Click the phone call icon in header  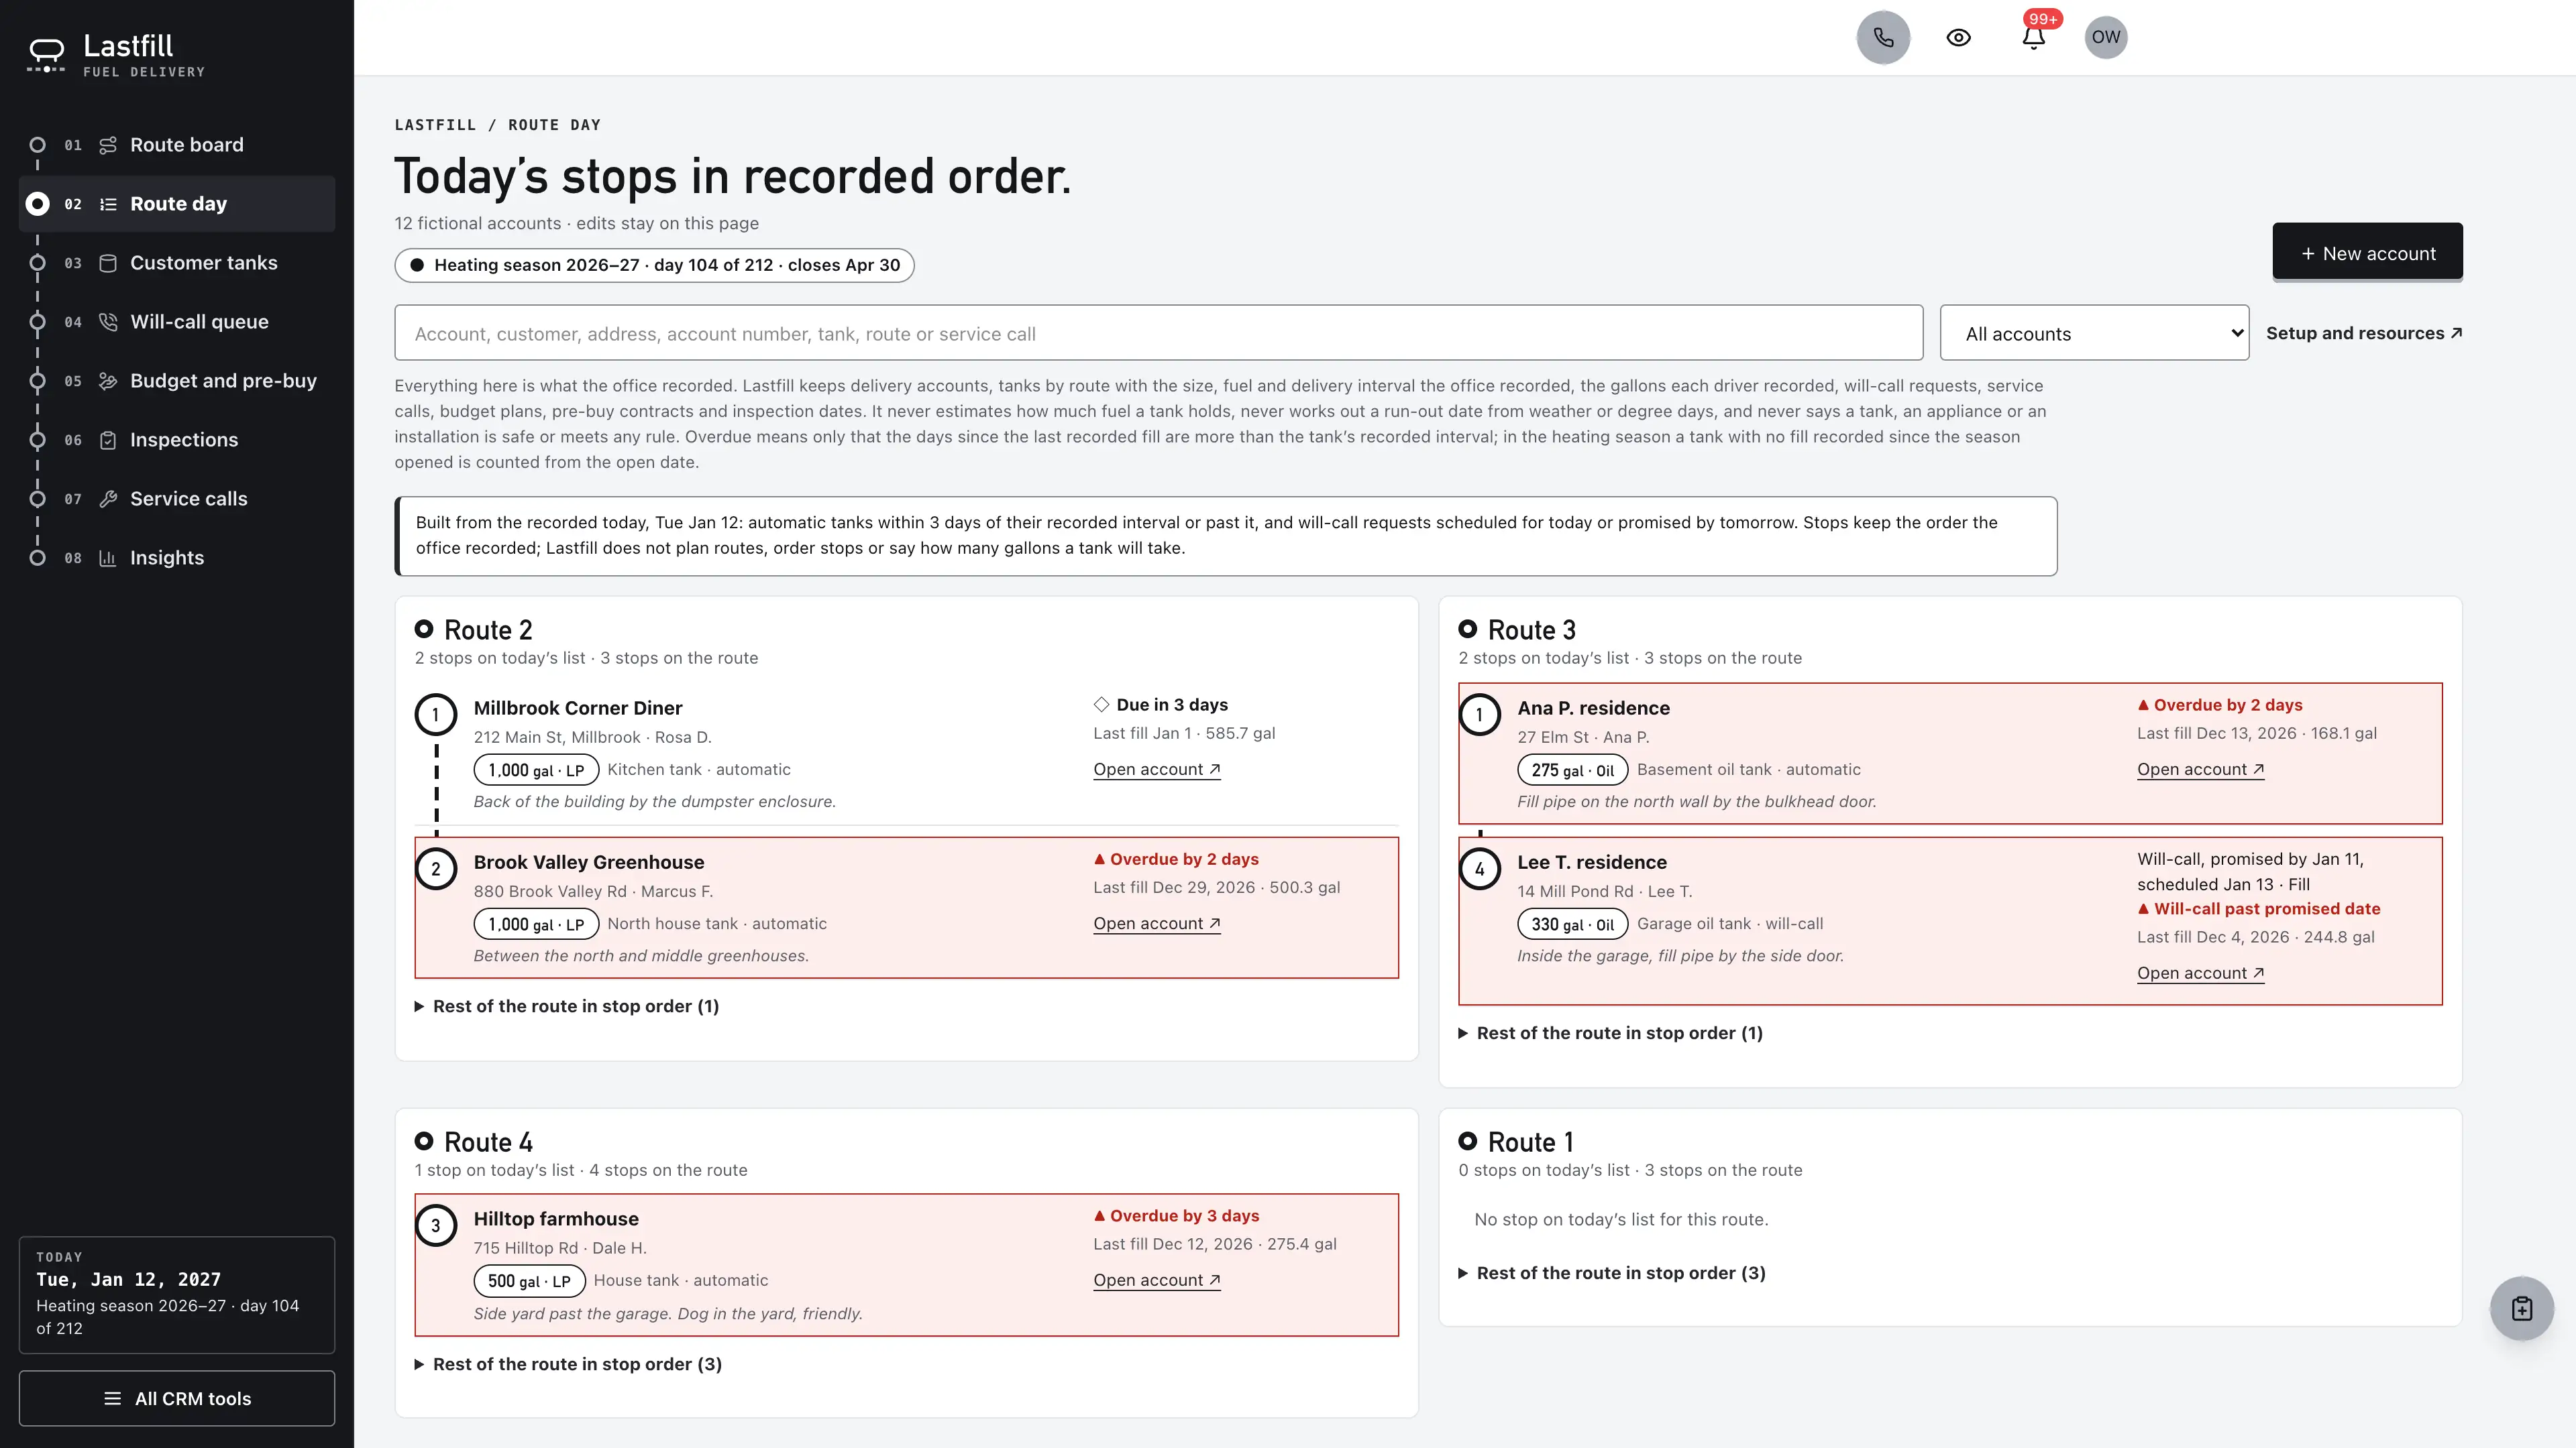(x=1883, y=37)
